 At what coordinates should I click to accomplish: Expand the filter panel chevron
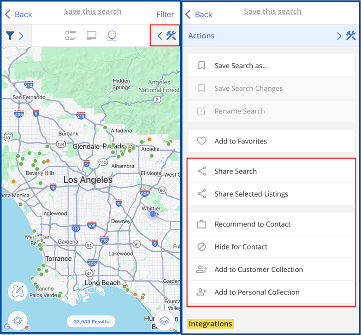coord(21,36)
